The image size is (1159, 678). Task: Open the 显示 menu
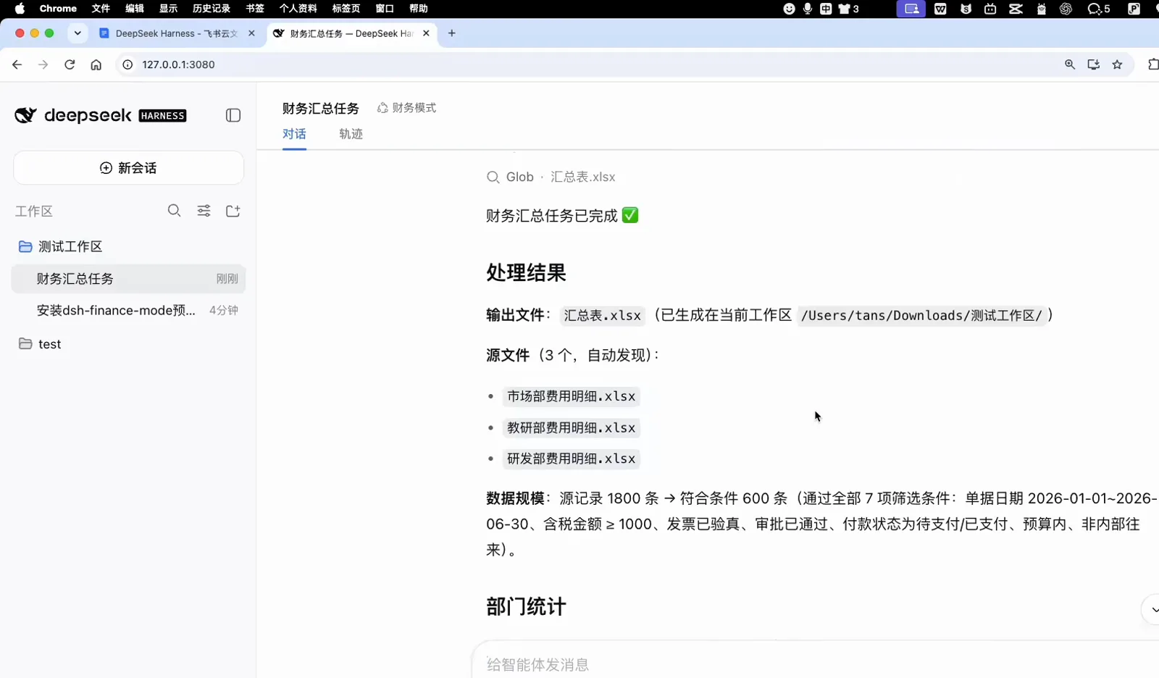(x=169, y=9)
